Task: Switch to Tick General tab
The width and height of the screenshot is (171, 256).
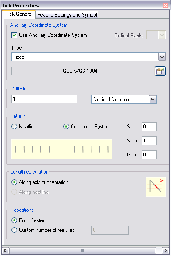Action: [18, 14]
